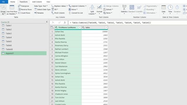The image size is (187, 105).
Task: Open the Statistics tool
Action: point(124,9)
